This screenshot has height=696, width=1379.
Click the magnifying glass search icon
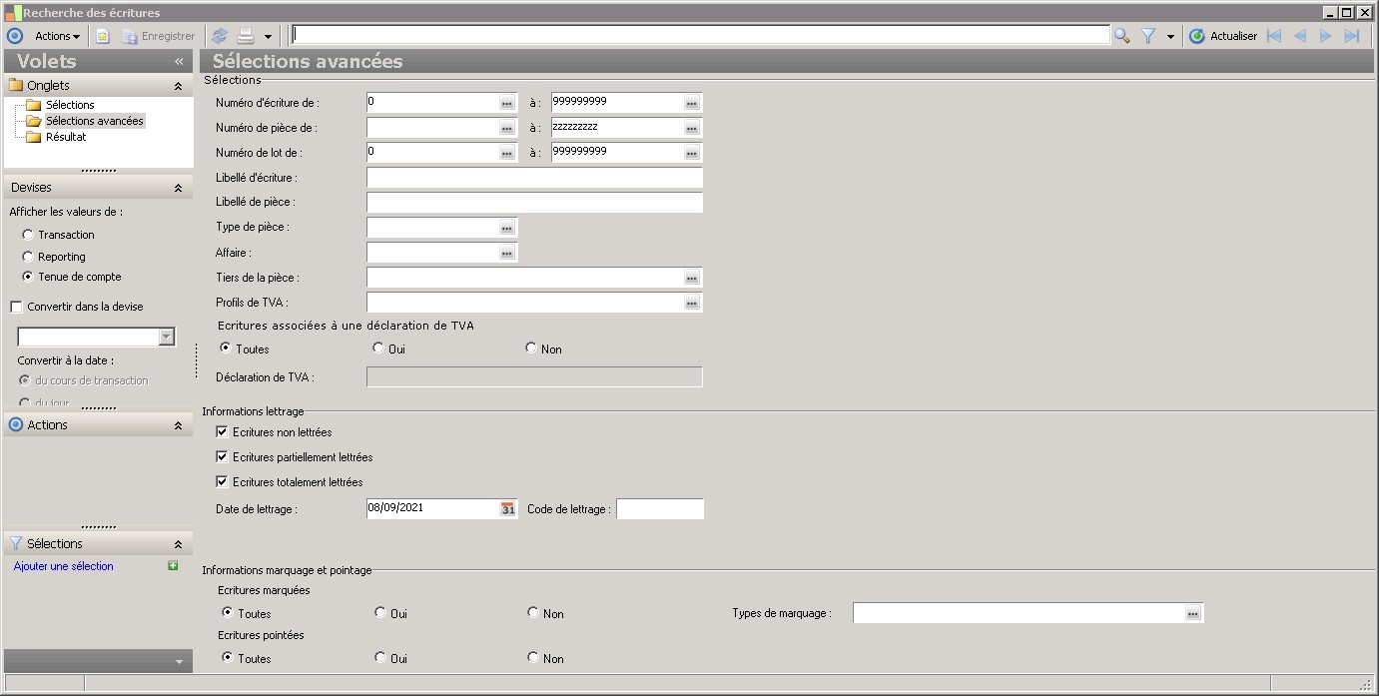1122,36
